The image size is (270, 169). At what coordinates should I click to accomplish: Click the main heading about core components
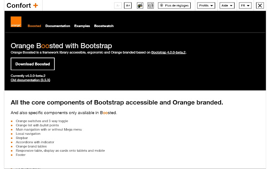[117, 102]
